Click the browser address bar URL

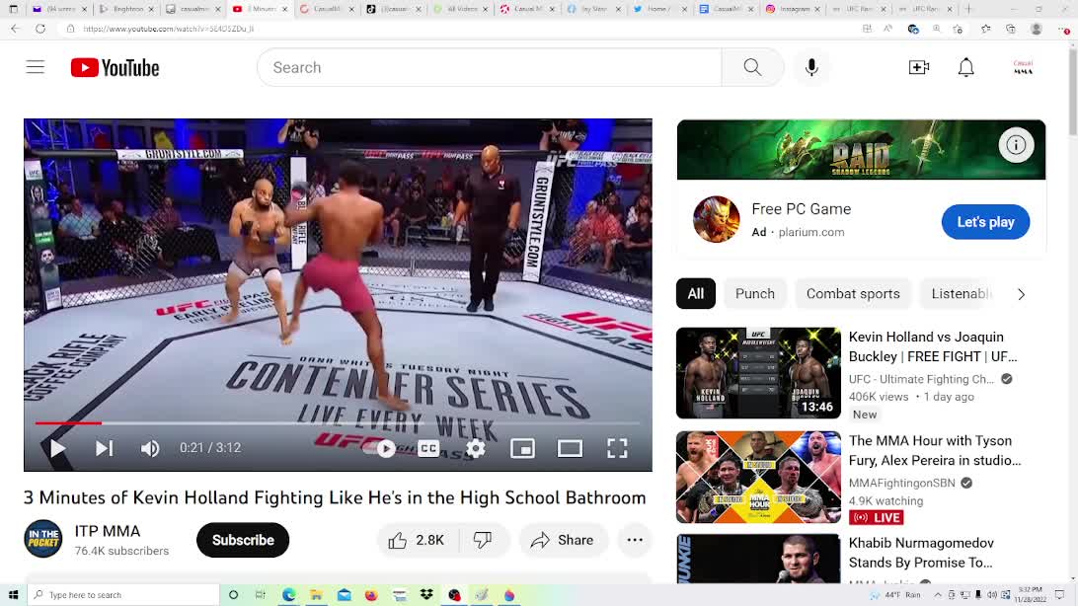coord(168,29)
